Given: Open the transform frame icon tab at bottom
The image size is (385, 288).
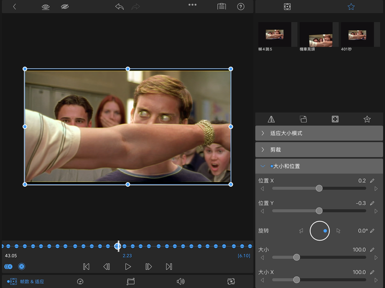Looking at the screenshot, I should tap(130, 282).
